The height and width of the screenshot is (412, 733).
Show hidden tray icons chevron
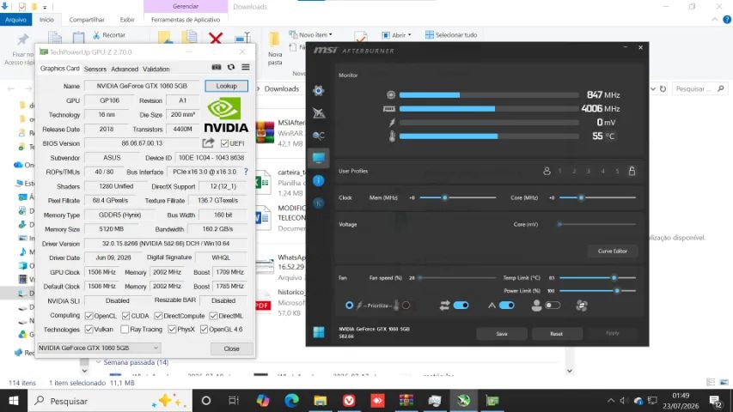610,401
